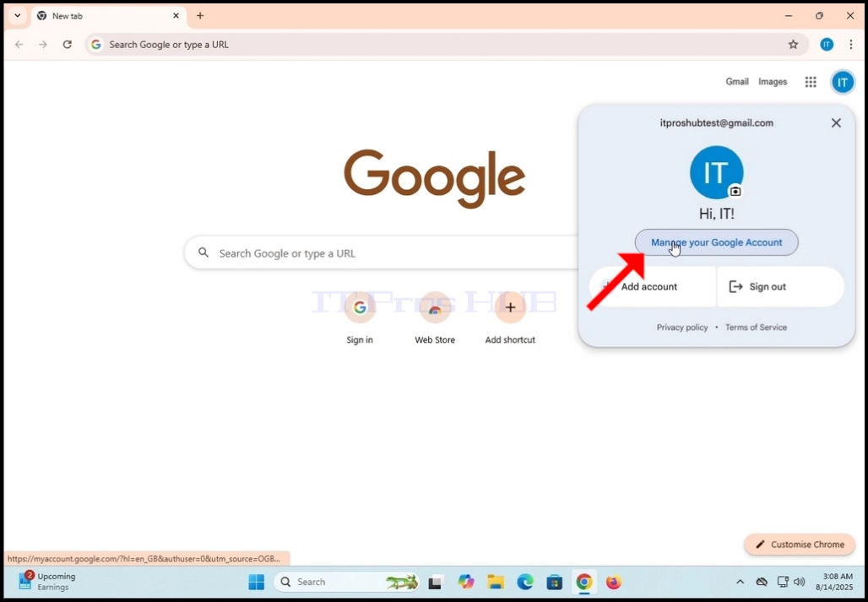Viewport: 868px width, 602px height.
Task: Open Google apps grid
Action: point(811,82)
